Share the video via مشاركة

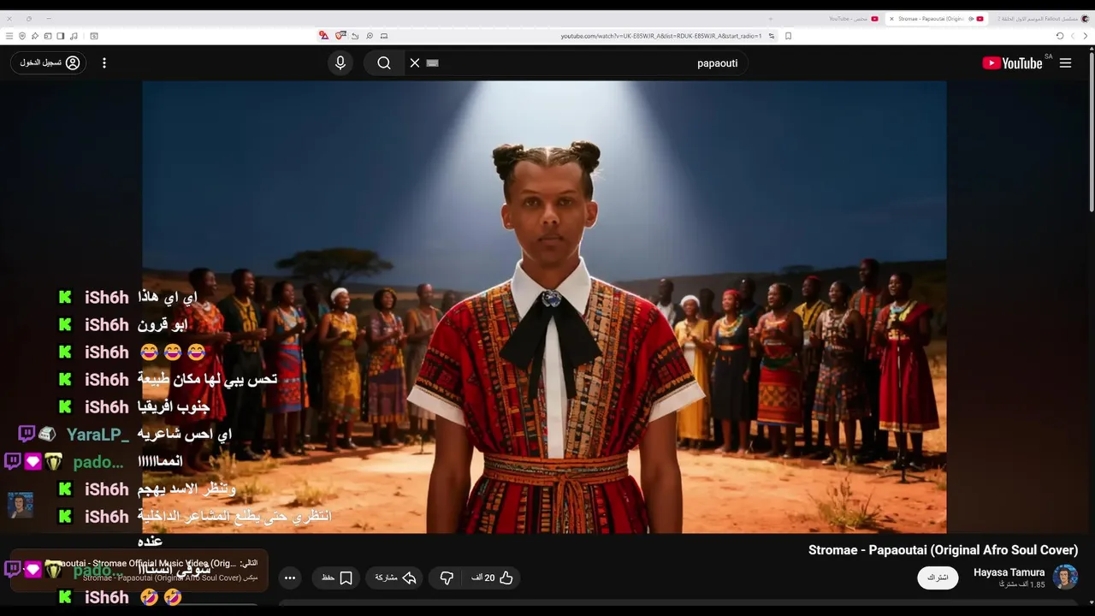click(395, 578)
